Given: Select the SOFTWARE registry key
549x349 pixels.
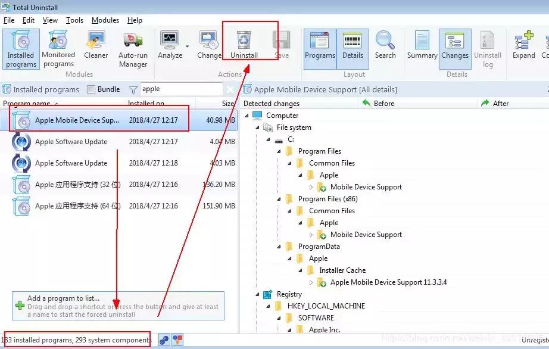Looking at the screenshot, I should 316,318.
